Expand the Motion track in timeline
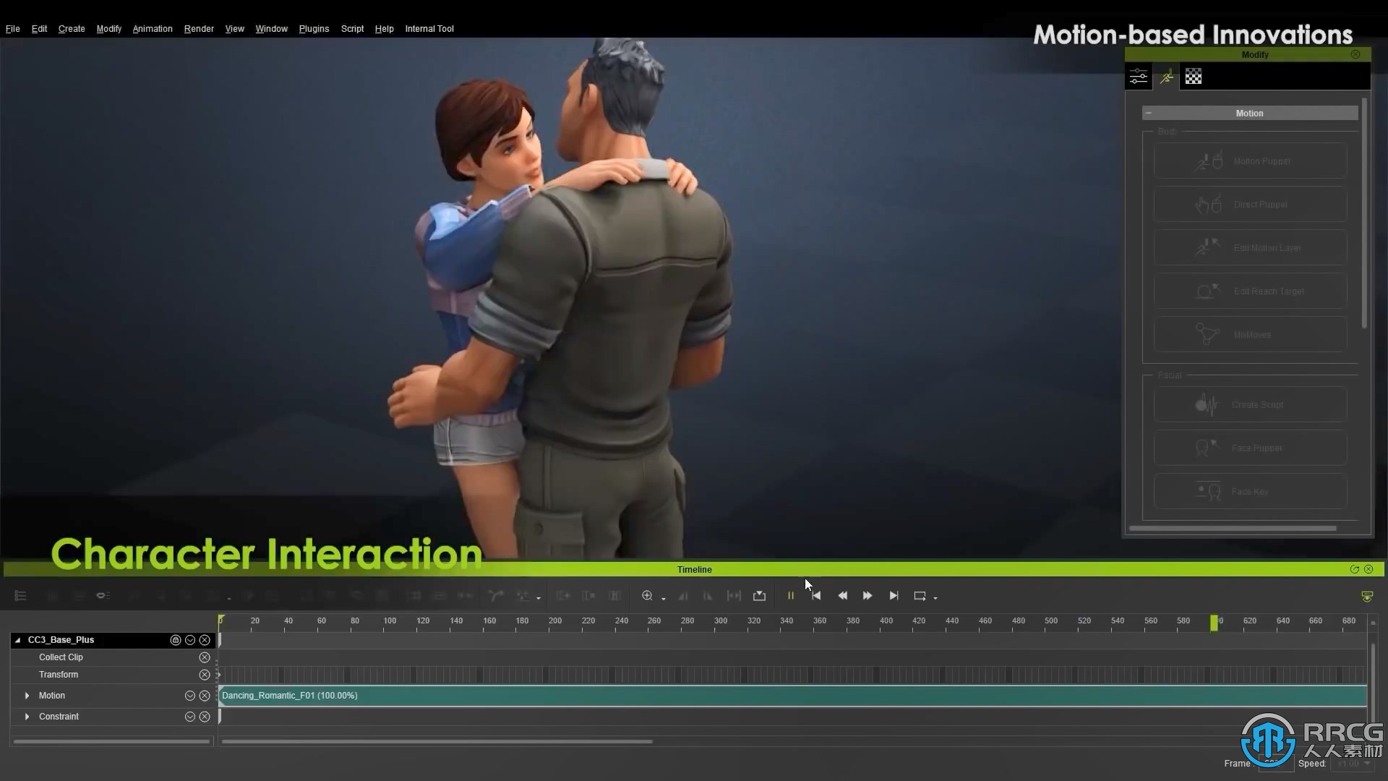 [x=26, y=695]
